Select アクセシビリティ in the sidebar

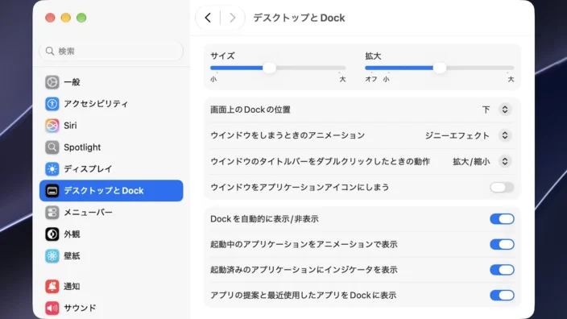pos(96,104)
